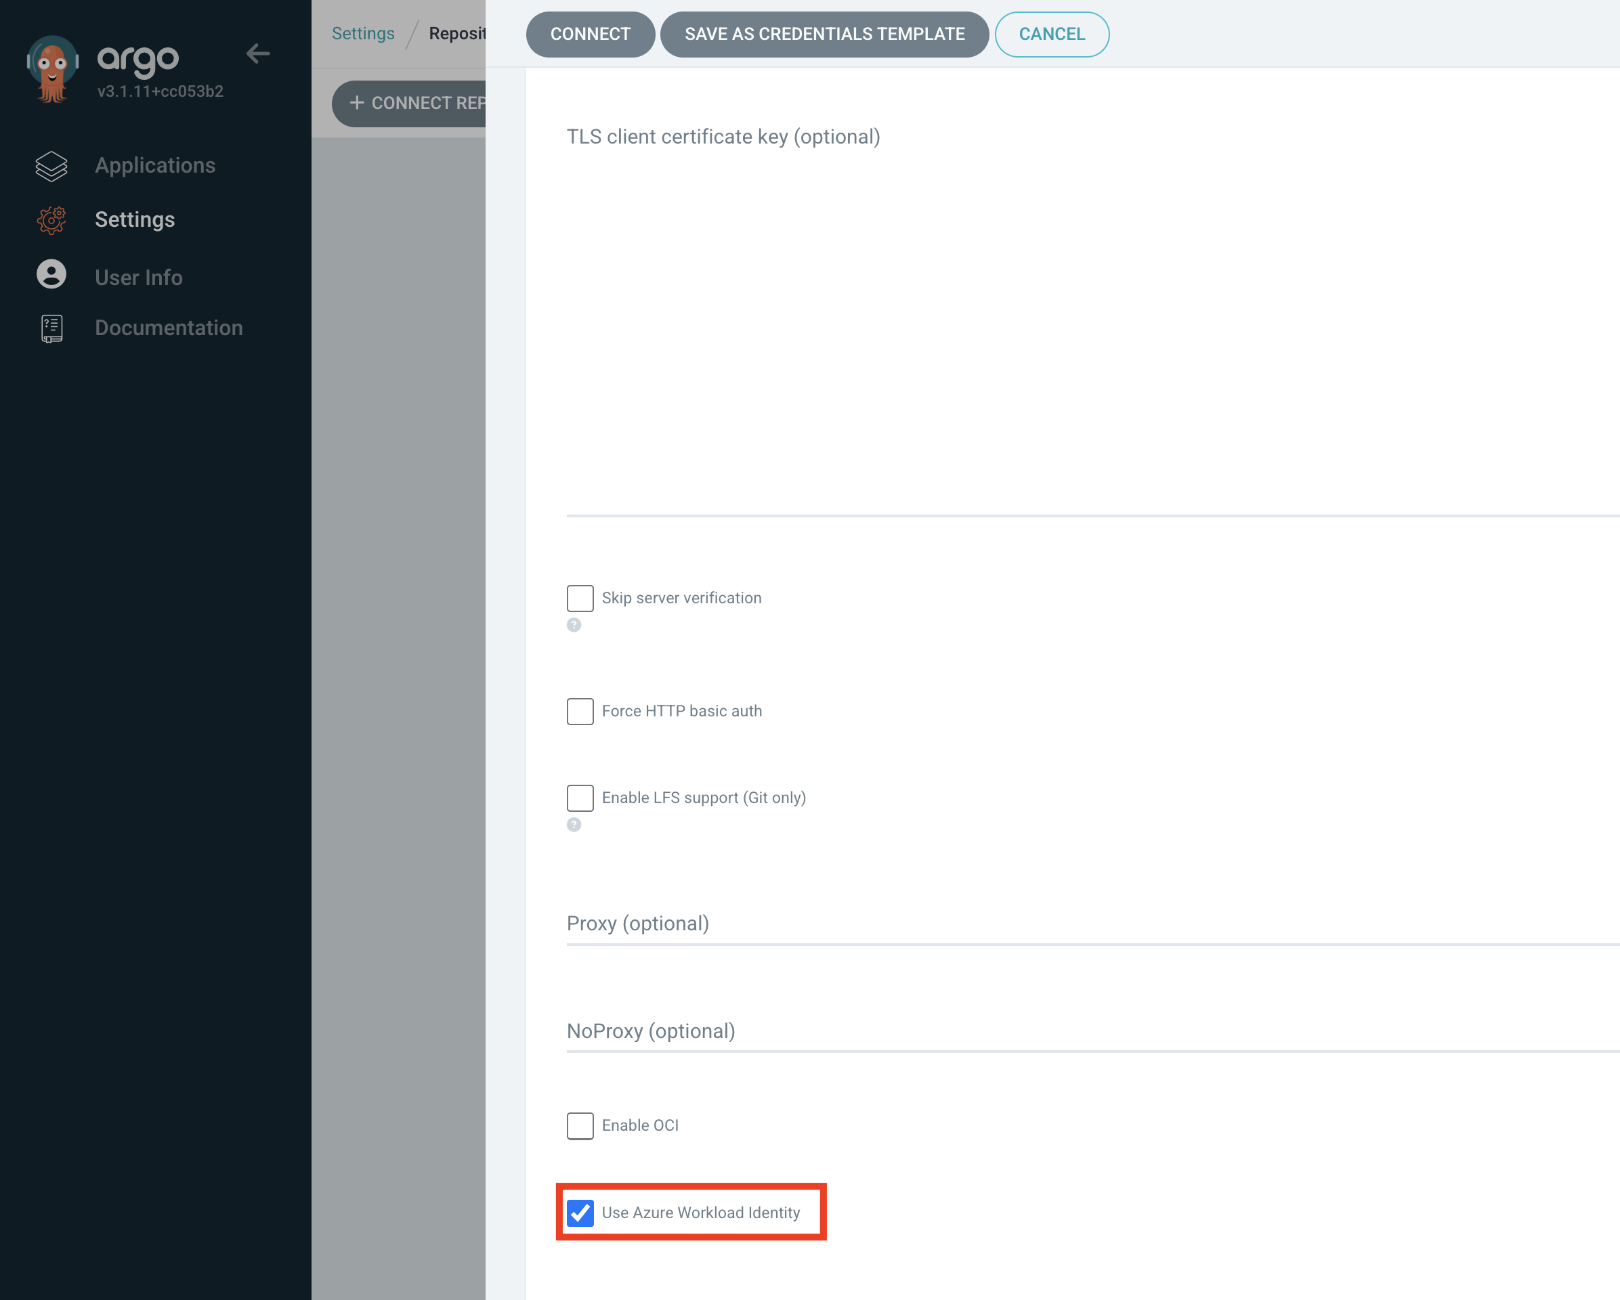Click Save as Credentials Template button
Screen dimensions: 1620x1300
[824, 35]
